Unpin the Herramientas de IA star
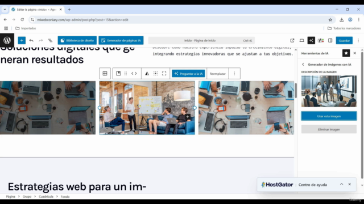This screenshot has width=364, height=204. coord(346,53)
